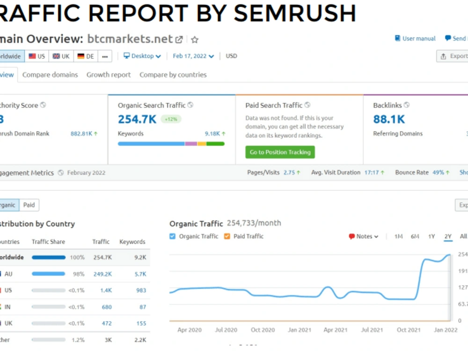Click the Export upload icon
This screenshot has height=351, width=468.
pyautogui.click(x=444, y=56)
